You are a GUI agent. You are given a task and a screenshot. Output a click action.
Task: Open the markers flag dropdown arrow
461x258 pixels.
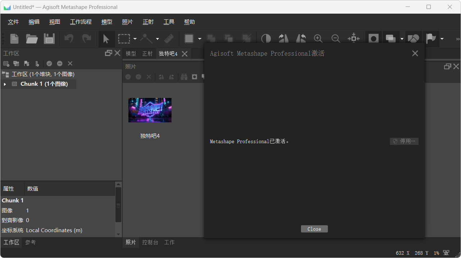click(442, 39)
